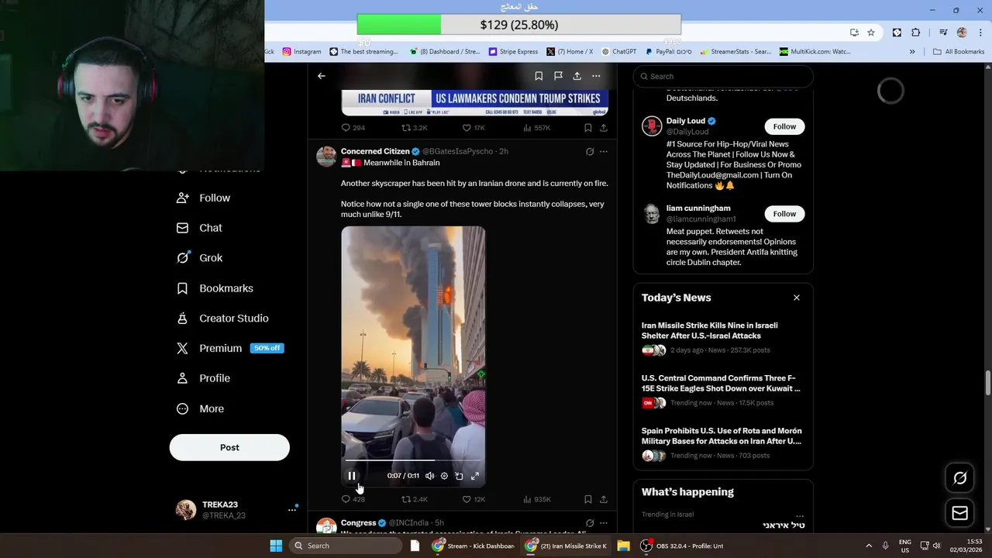Switch to OBS 32.0.4 taskbar window
This screenshot has width=992, height=558.
(682, 546)
